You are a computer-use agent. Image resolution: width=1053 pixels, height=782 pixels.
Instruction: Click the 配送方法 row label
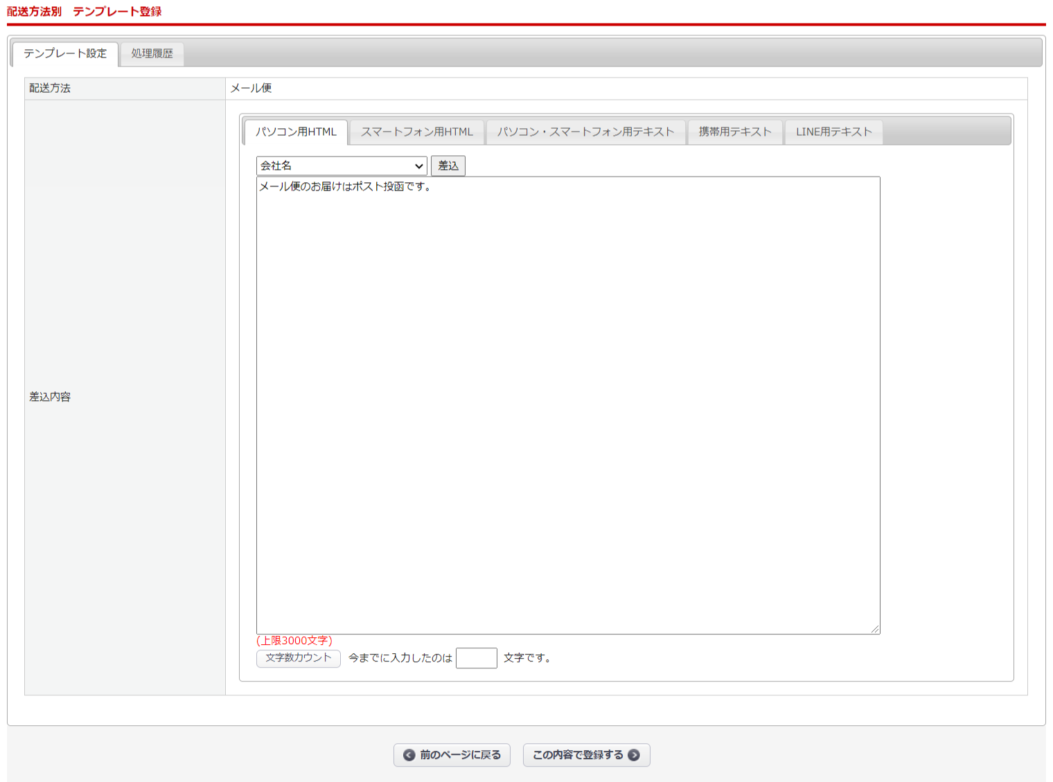tap(50, 89)
